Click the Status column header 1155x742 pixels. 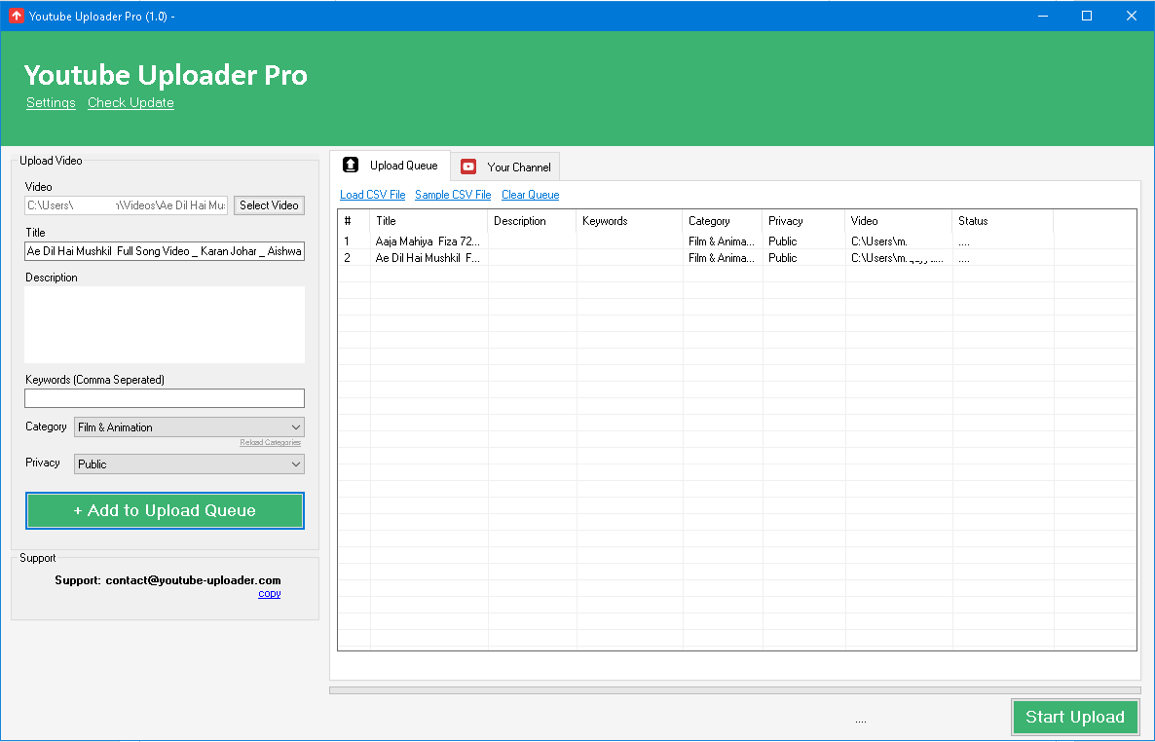tap(1003, 221)
